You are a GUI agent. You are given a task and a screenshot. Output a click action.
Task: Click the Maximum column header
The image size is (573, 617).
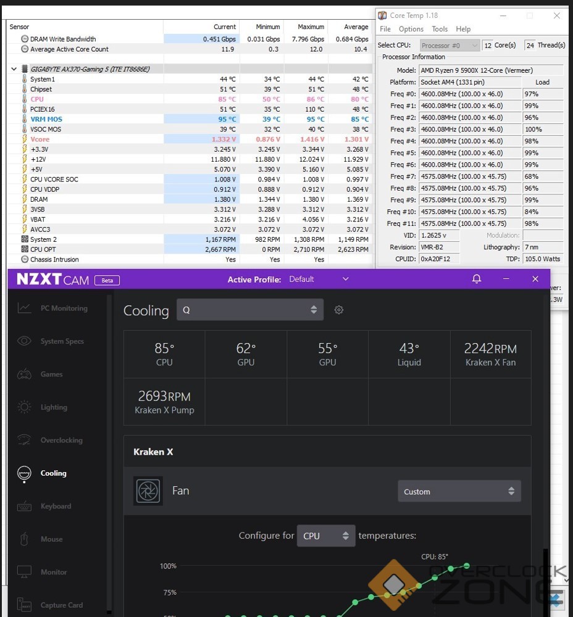pos(311,27)
